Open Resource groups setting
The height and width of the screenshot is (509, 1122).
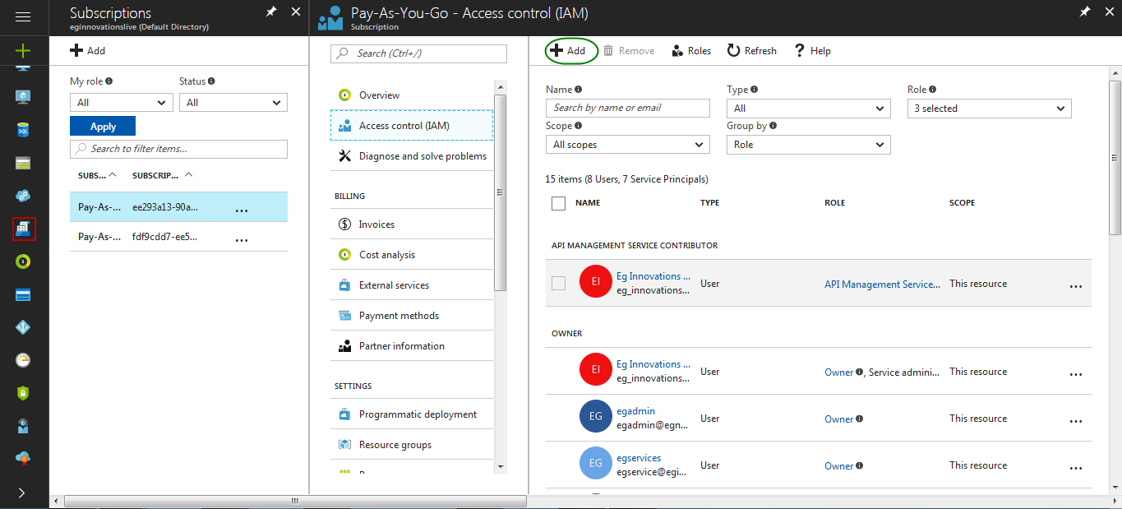coord(412,445)
